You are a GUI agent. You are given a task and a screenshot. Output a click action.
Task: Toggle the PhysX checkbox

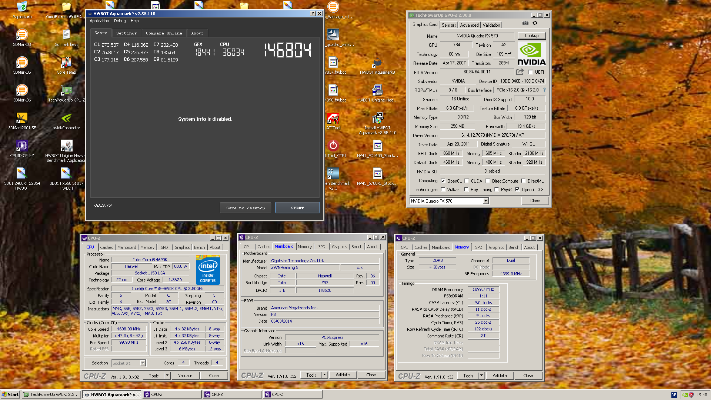tap(497, 189)
